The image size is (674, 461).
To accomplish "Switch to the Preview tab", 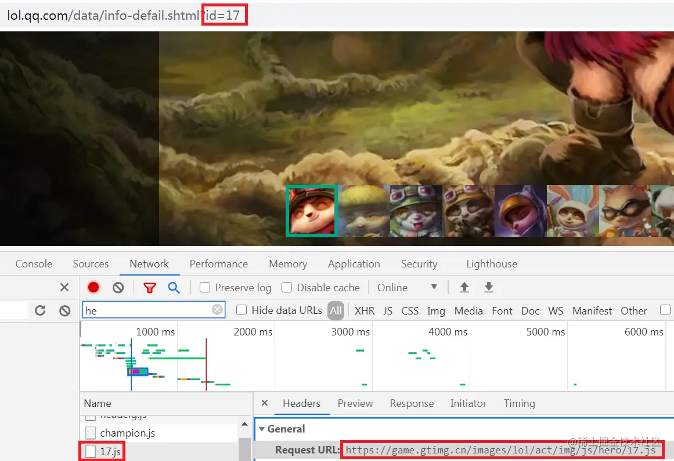I will [x=355, y=403].
